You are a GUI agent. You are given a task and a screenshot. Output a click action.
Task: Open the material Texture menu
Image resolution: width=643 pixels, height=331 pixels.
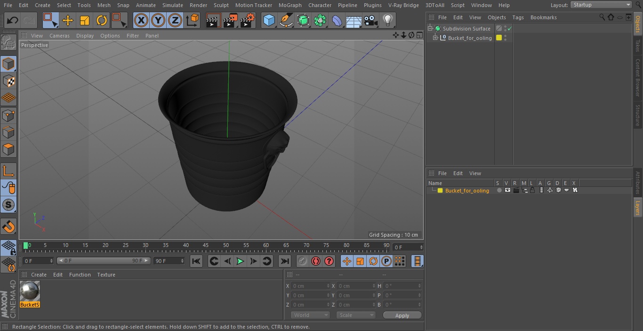tap(106, 275)
